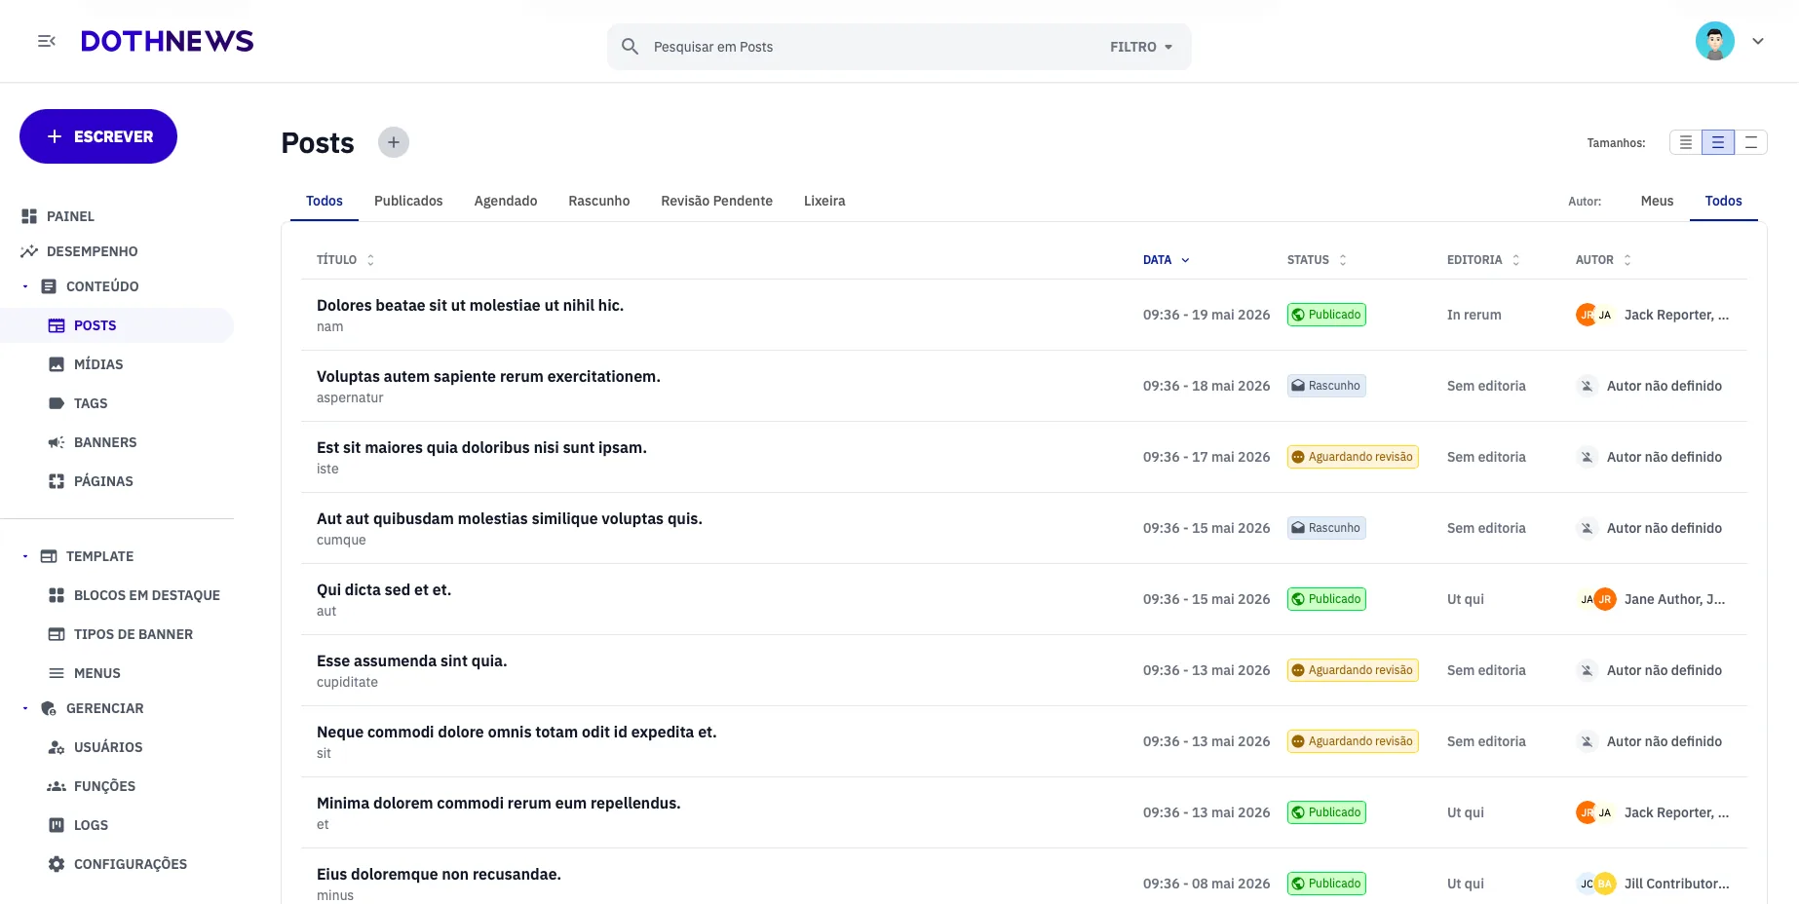This screenshot has width=1799, height=904.
Task: Expand the account menu chevron
Action: point(1758,41)
